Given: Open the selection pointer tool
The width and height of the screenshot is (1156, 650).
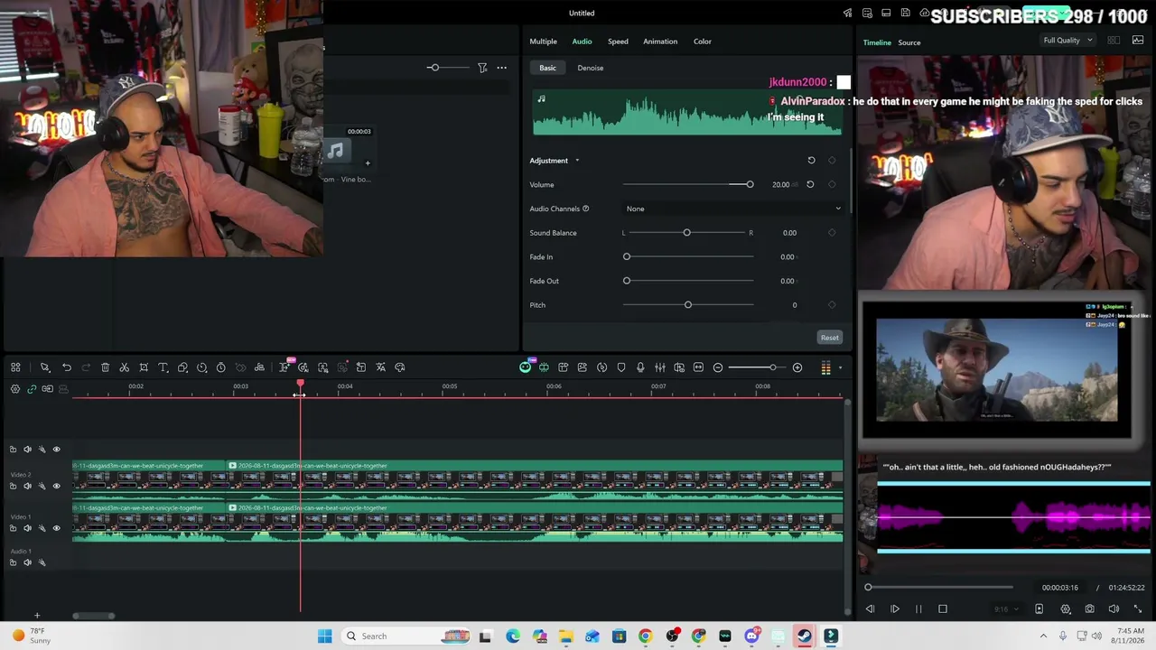Looking at the screenshot, I should tap(44, 367).
